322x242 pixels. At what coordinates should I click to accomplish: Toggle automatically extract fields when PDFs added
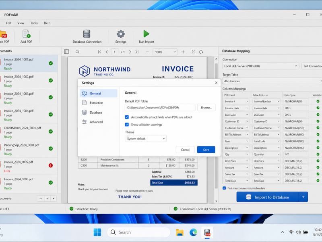(x=127, y=117)
